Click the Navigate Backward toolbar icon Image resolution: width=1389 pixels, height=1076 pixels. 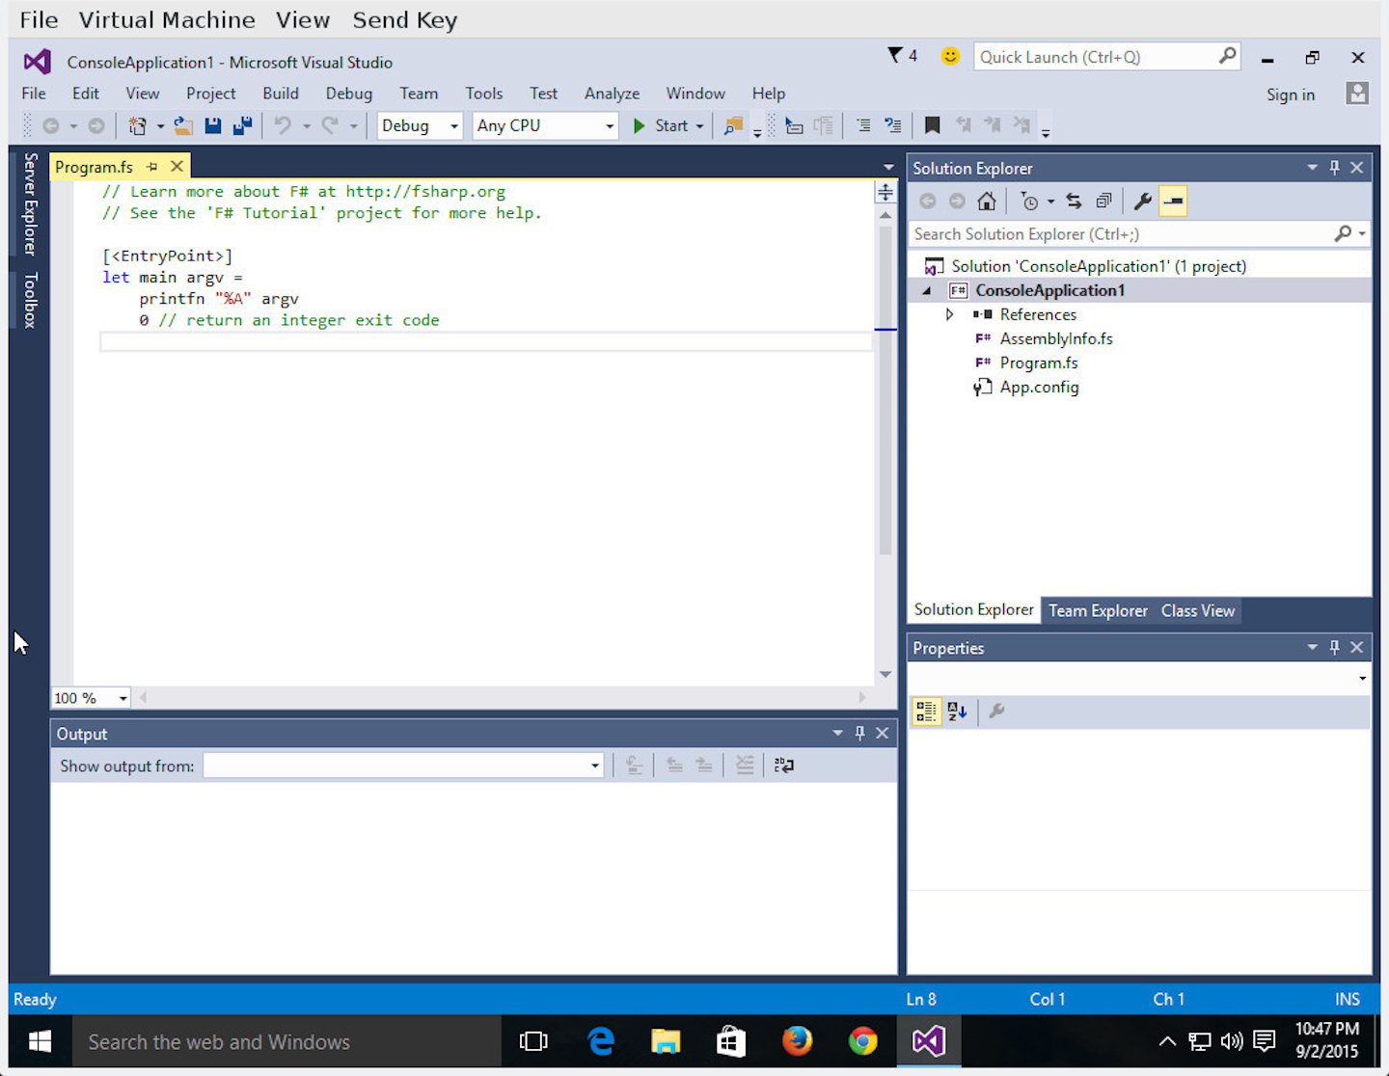(51, 125)
